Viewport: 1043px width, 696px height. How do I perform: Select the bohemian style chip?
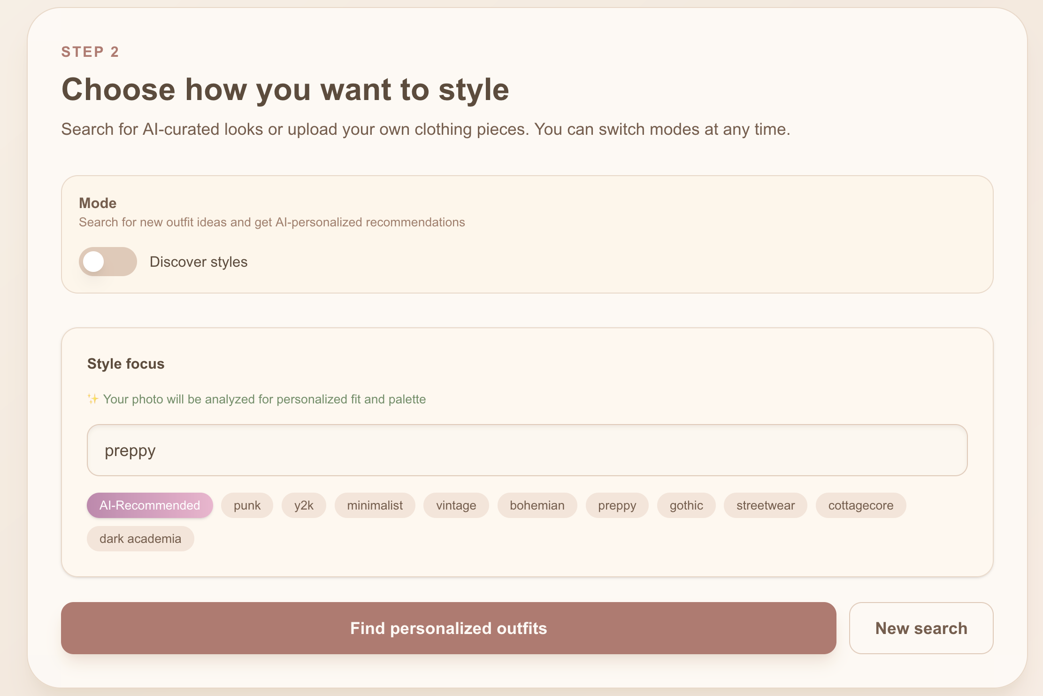click(537, 505)
